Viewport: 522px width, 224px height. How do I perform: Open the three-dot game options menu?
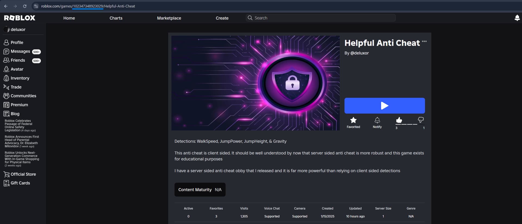(x=424, y=41)
